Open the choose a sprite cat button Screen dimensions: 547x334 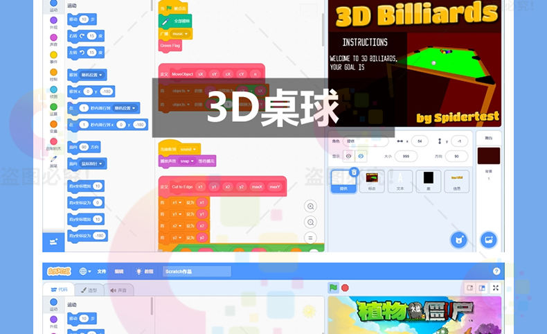pyautogui.click(x=459, y=240)
